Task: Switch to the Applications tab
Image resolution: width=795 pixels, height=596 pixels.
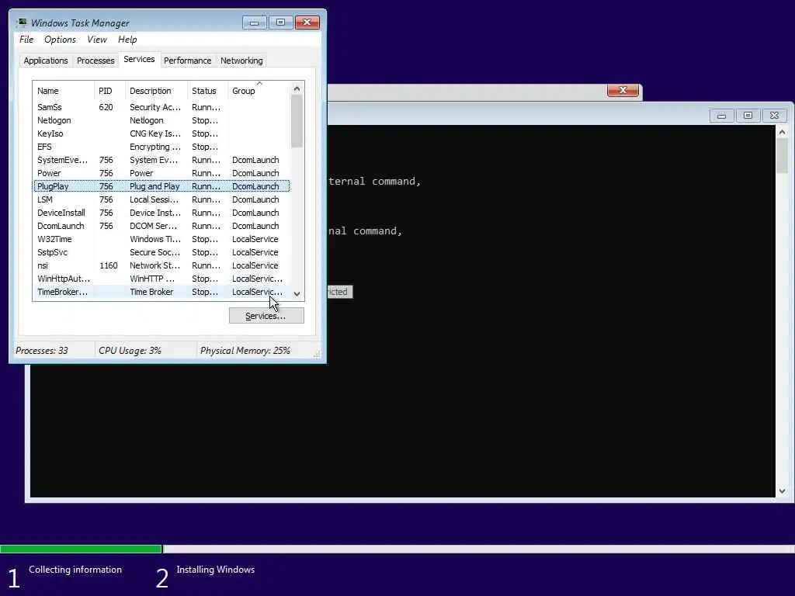Action: pos(46,61)
